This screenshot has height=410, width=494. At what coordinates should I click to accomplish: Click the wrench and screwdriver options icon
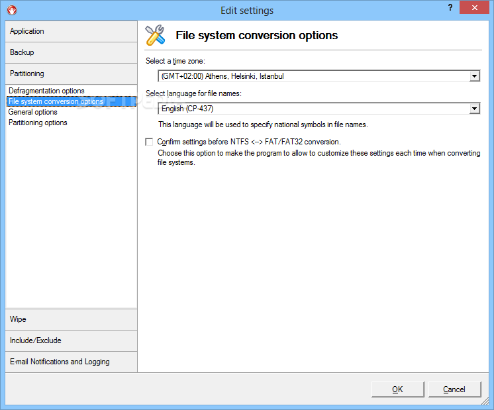point(155,35)
